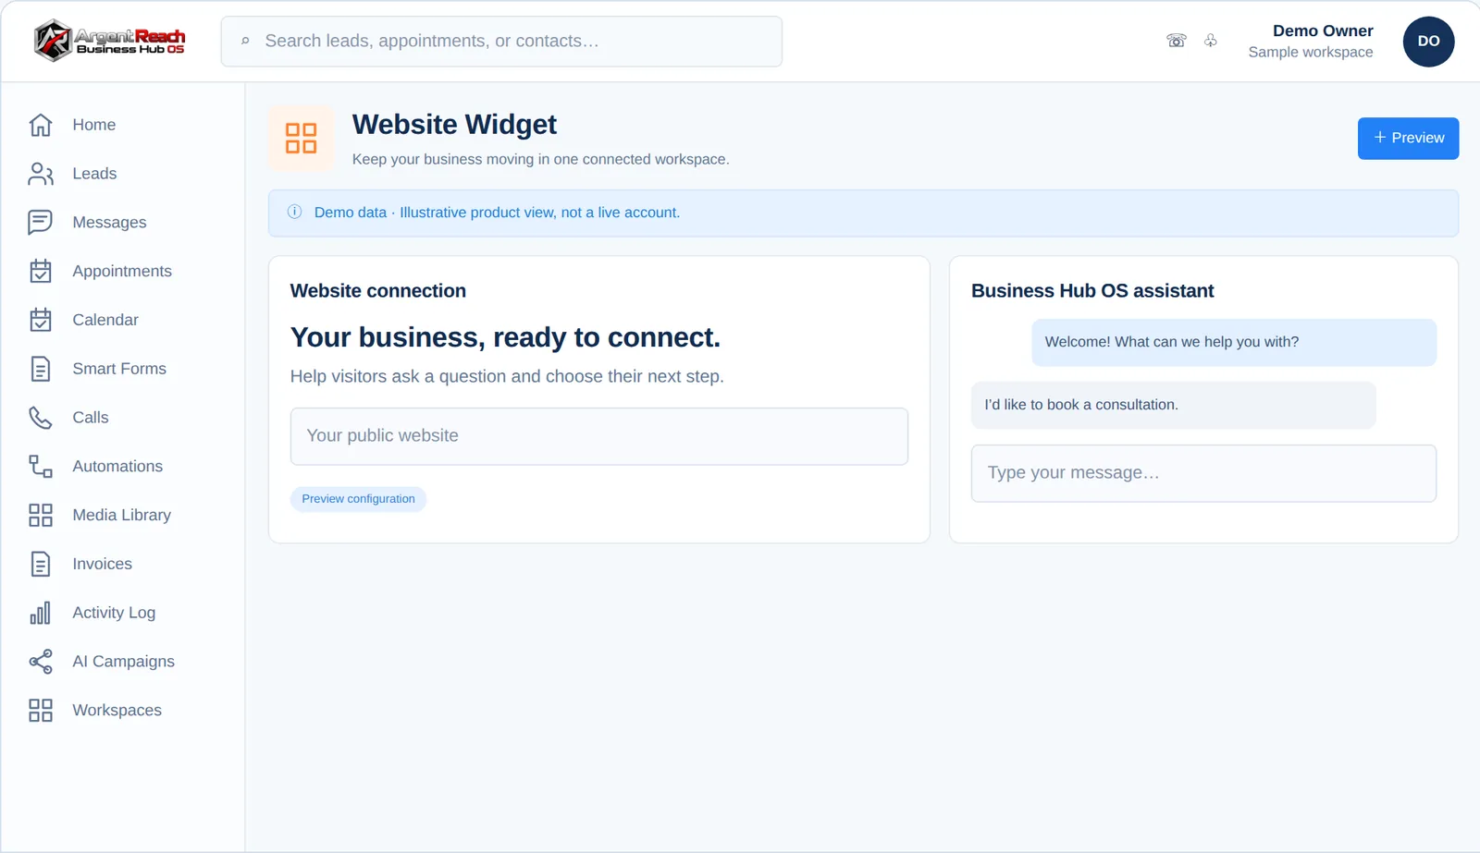This screenshot has width=1480, height=853.
Task: Click the 'Welcome! What can we help you with?' message
Action: pyautogui.click(x=1234, y=342)
